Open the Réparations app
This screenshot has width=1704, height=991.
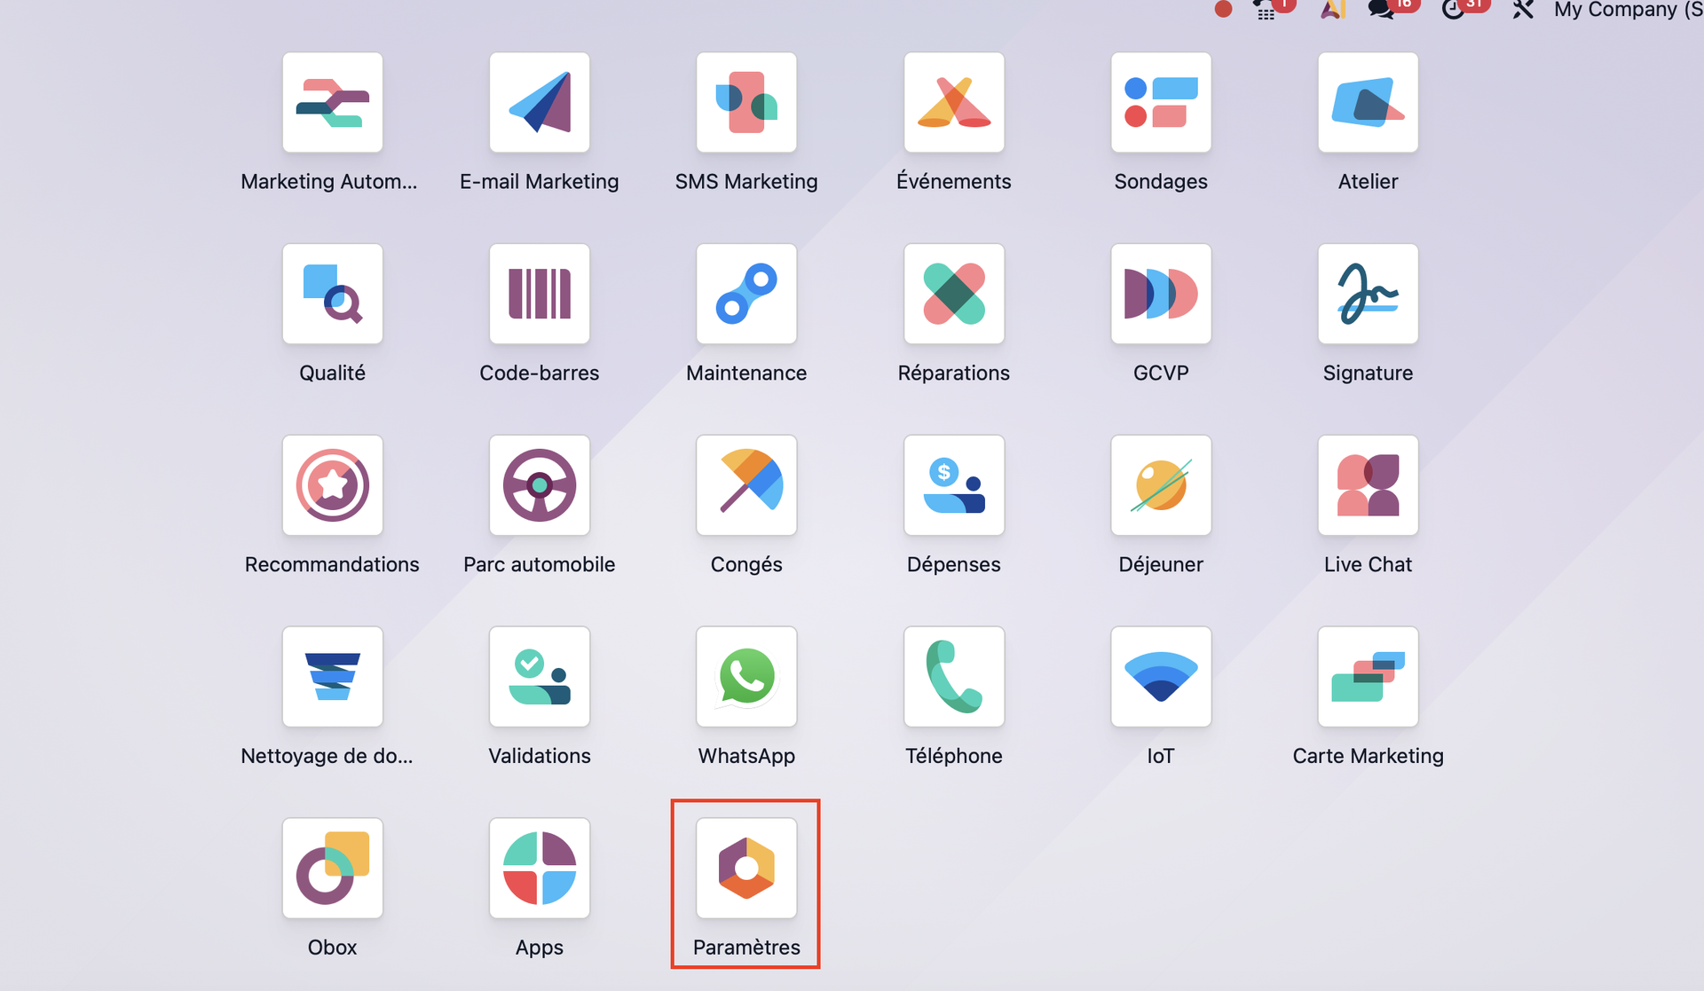pyautogui.click(x=953, y=294)
